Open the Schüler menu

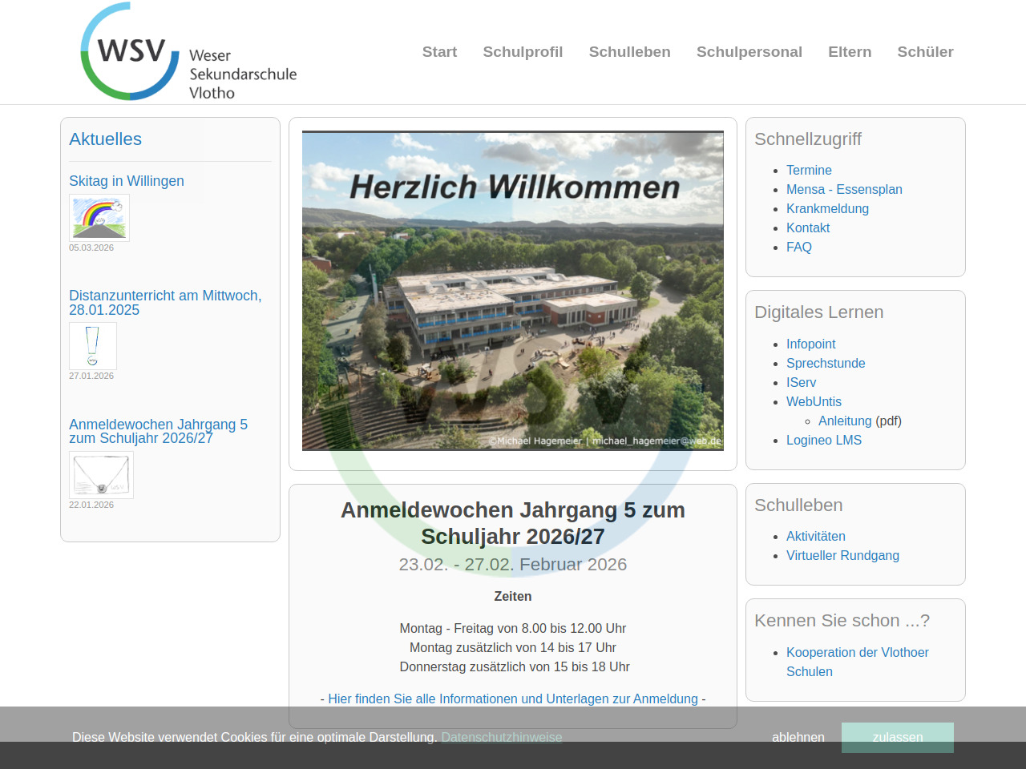click(x=925, y=52)
